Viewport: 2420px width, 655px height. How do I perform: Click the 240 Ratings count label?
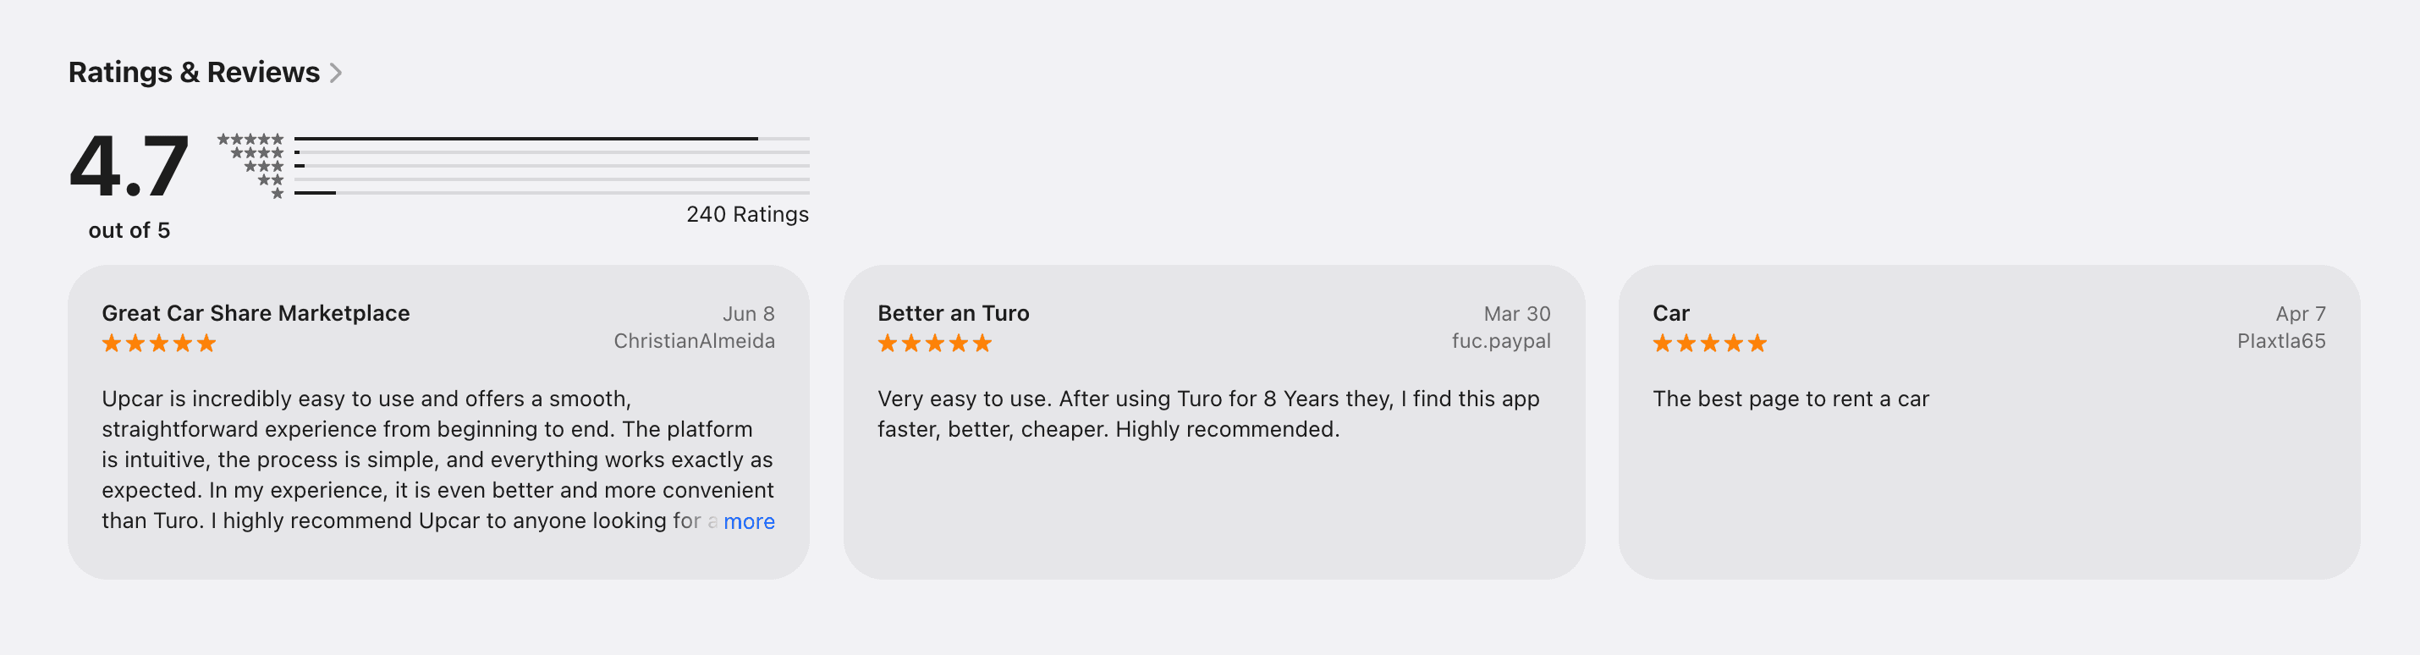click(x=747, y=214)
